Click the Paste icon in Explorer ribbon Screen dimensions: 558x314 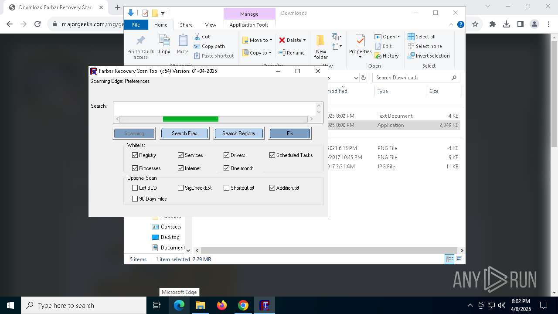(x=183, y=41)
